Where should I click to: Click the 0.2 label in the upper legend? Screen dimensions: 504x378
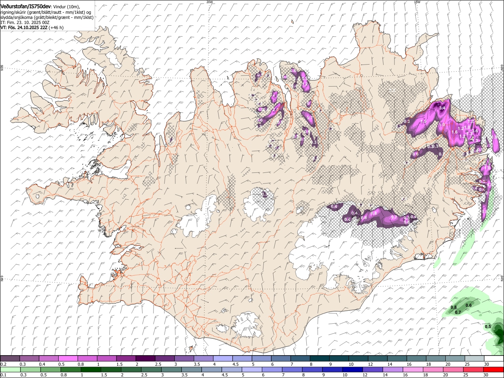click(3, 364)
